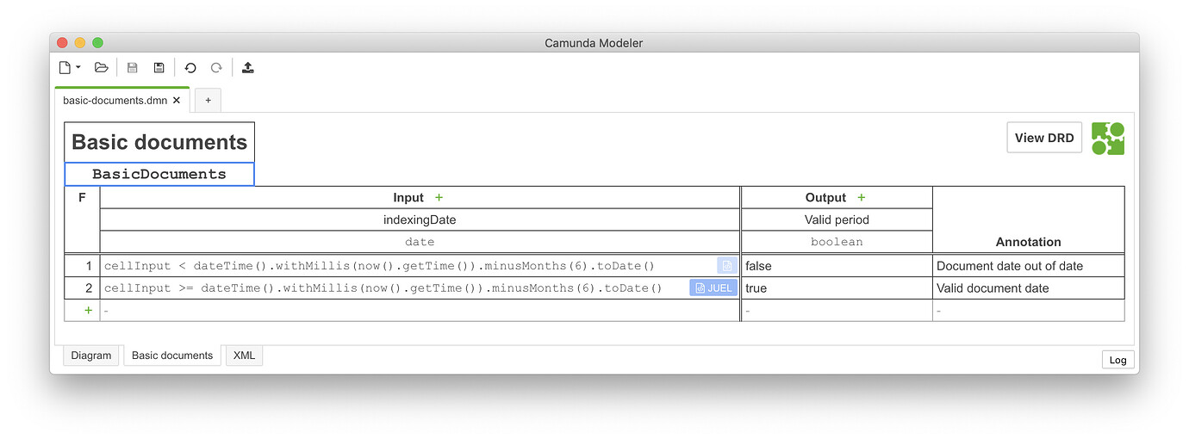Open the Log panel
Viewport: 1189px width, 439px height.
[x=1117, y=360]
